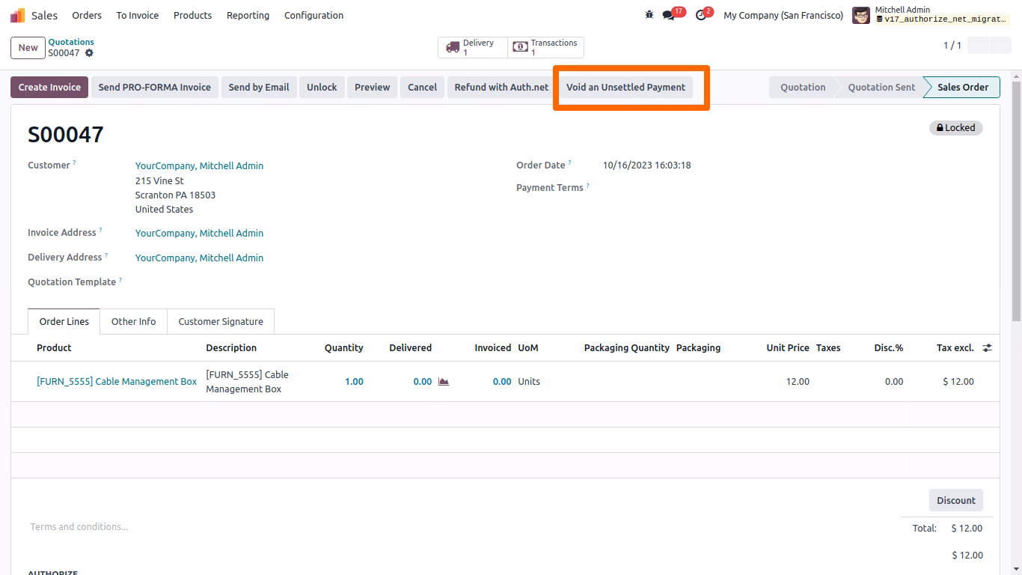
Task: Open the messages chat icon with 17 badge
Action: [668, 15]
